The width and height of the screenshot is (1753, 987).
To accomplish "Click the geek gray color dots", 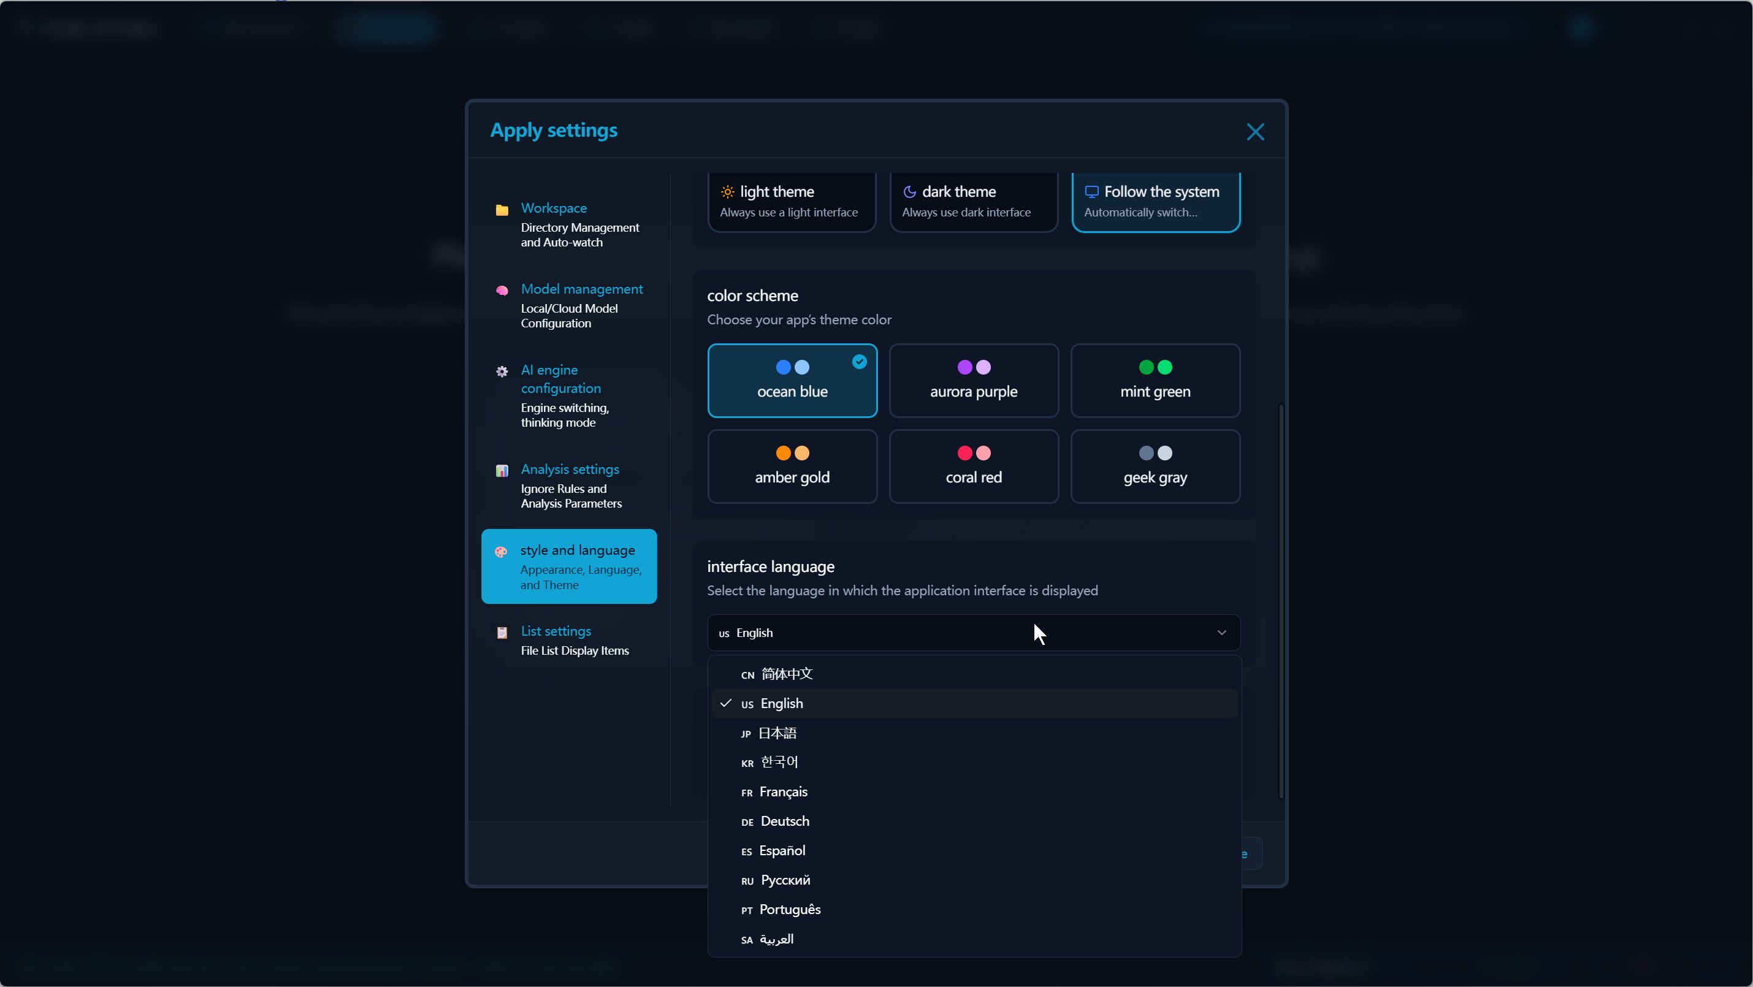I will 1156,453.
